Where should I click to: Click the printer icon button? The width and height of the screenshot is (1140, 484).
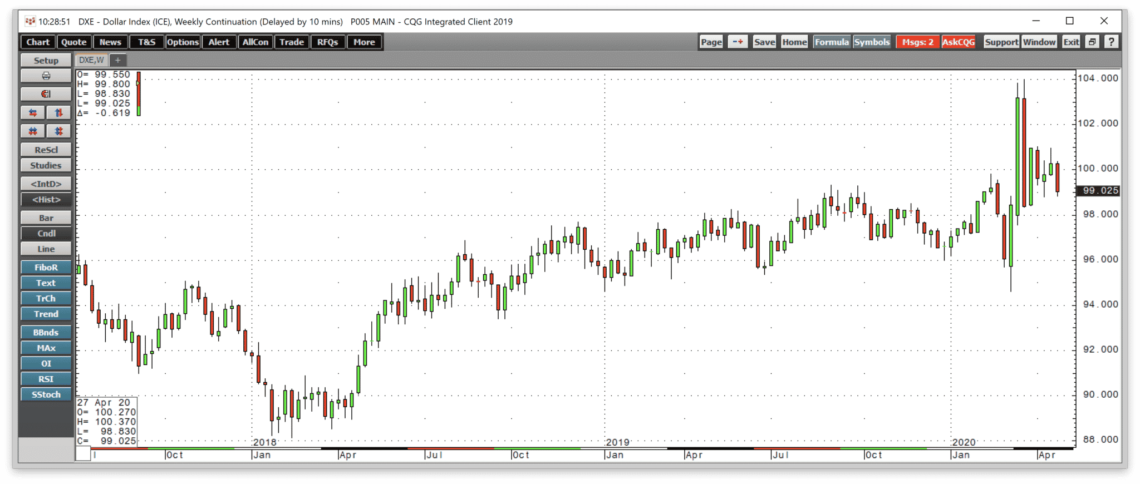pos(46,76)
